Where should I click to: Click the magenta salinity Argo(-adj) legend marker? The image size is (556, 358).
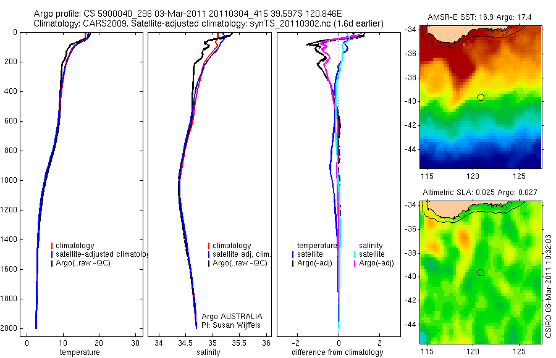tap(355, 264)
